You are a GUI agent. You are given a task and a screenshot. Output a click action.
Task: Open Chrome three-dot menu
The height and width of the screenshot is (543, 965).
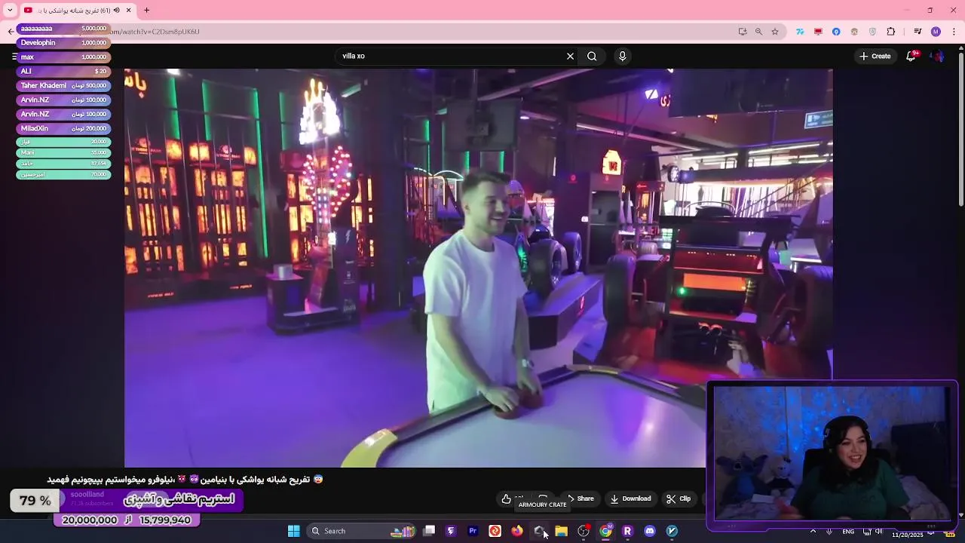click(x=954, y=32)
